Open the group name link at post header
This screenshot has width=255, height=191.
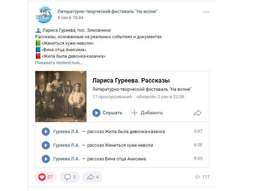[x=107, y=12]
